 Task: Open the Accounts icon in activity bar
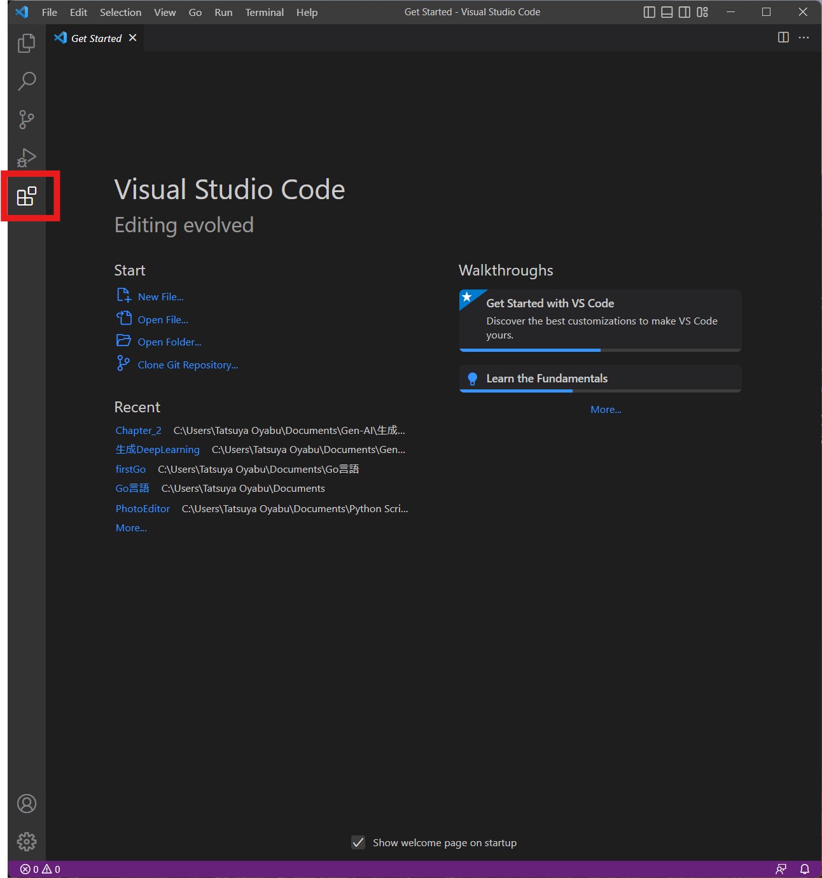point(27,804)
